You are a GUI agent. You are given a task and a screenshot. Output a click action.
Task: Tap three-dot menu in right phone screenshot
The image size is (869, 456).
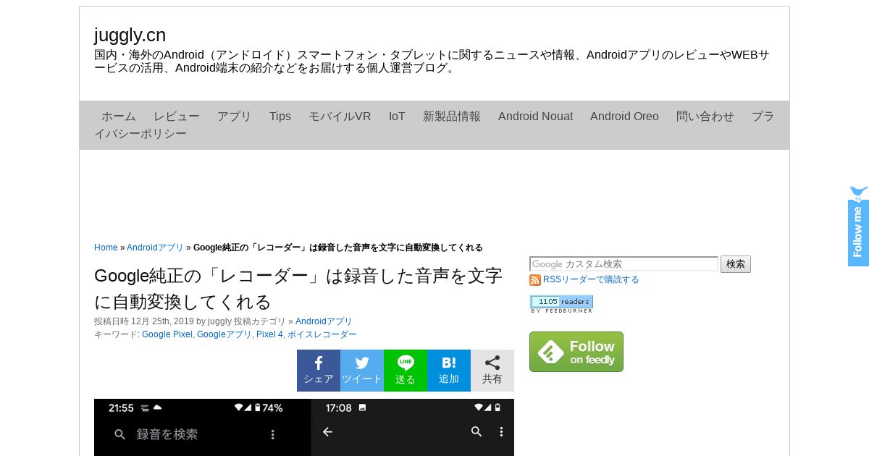(501, 431)
